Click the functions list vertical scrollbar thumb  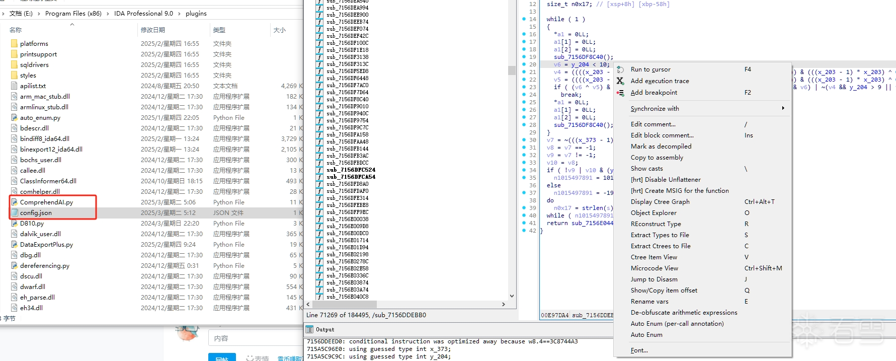coord(512,70)
